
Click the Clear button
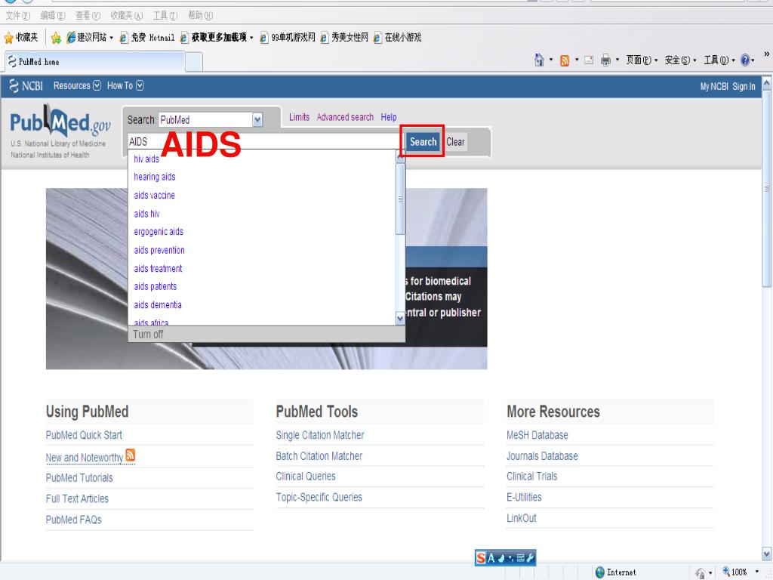click(455, 142)
